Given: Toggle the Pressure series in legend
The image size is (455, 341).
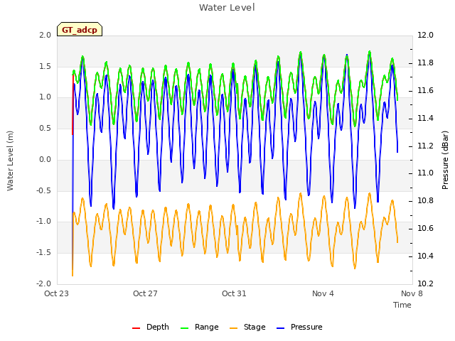Looking at the screenshot, I should click(299, 327).
